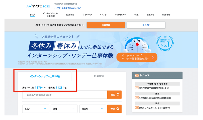Select the トップ navigation item
The image size is (203, 120).
coord(32,15)
